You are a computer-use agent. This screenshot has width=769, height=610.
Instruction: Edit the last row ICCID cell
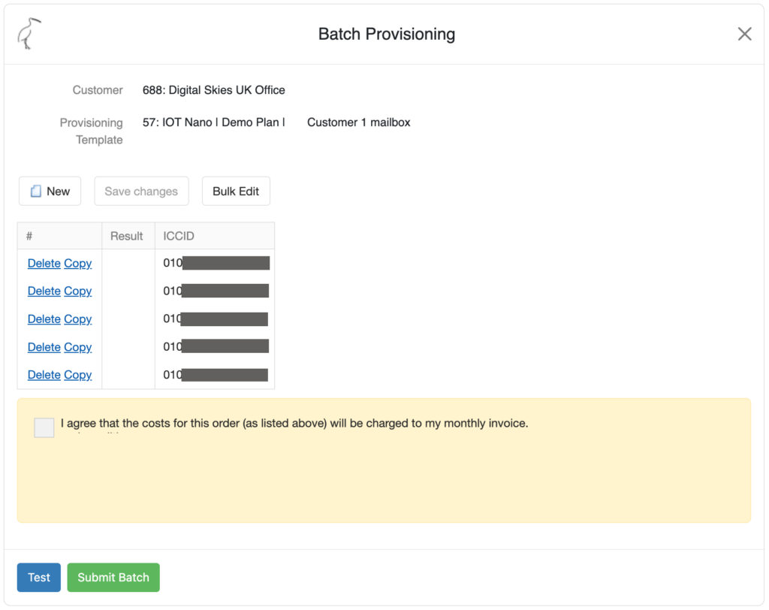[216, 375]
